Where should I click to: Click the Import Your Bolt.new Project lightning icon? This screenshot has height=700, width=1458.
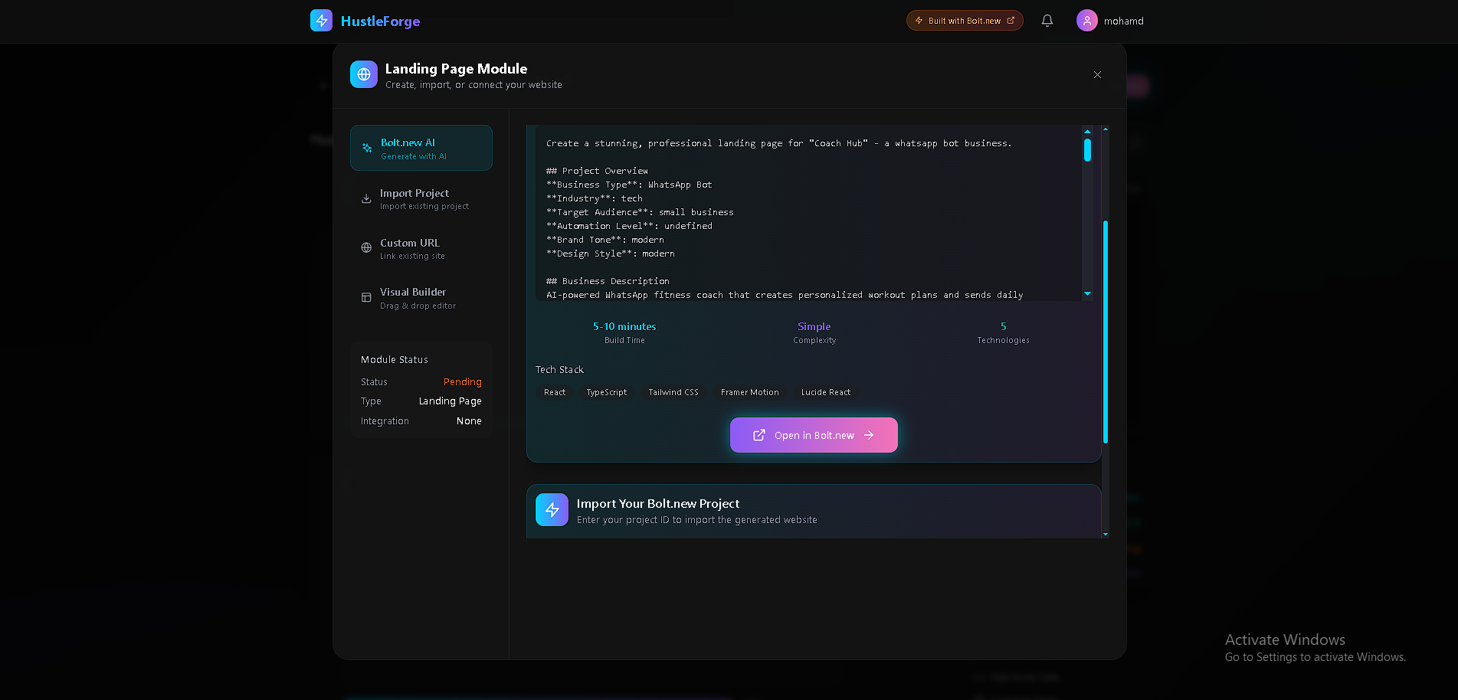[x=552, y=510]
